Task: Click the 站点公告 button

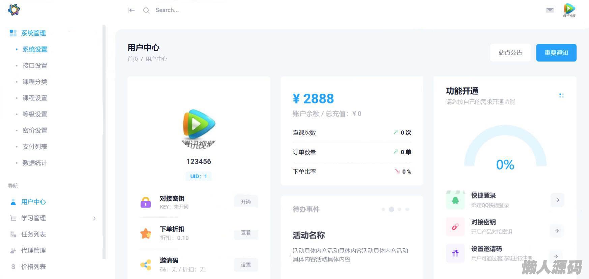Action: [x=510, y=53]
